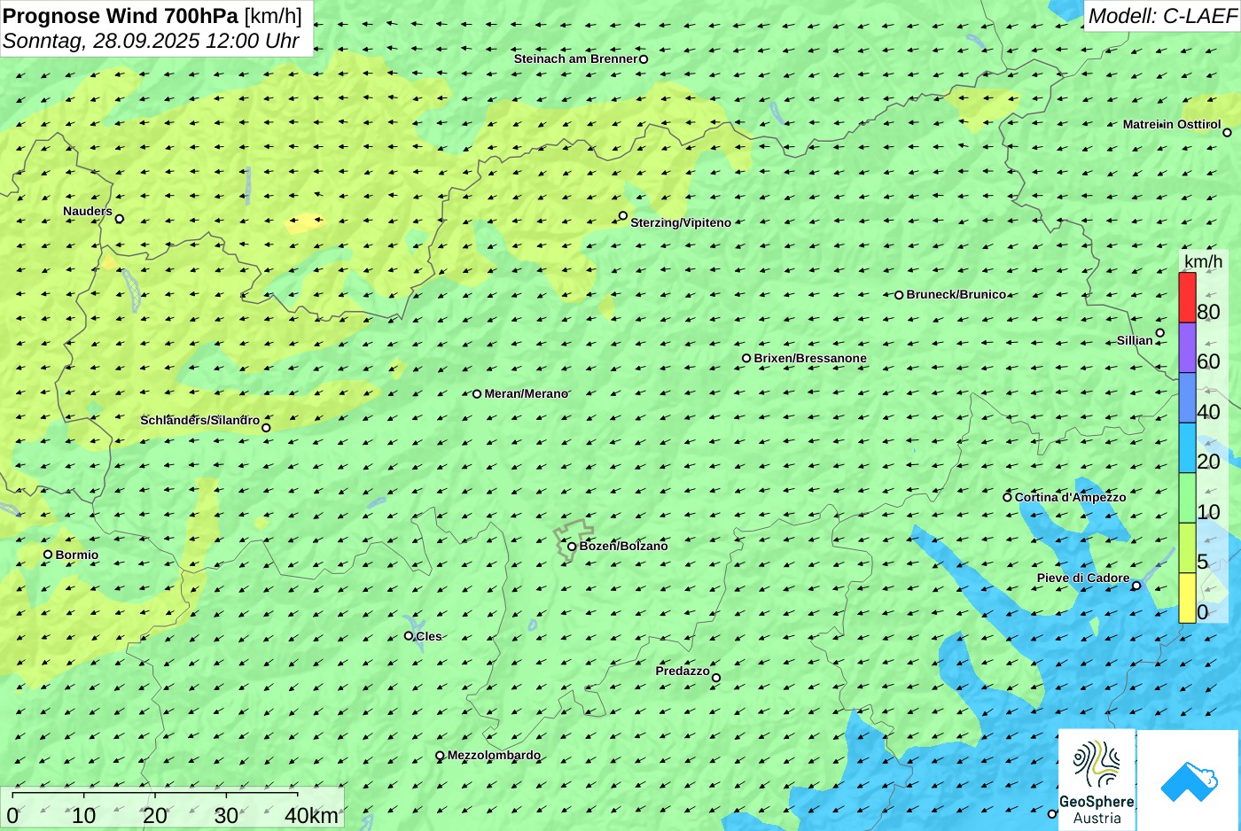Image resolution: width=1241 pixels, height=831 pixels.
Task: Click the Bozen/Bolzano marker circle
Action: (572, 547)
